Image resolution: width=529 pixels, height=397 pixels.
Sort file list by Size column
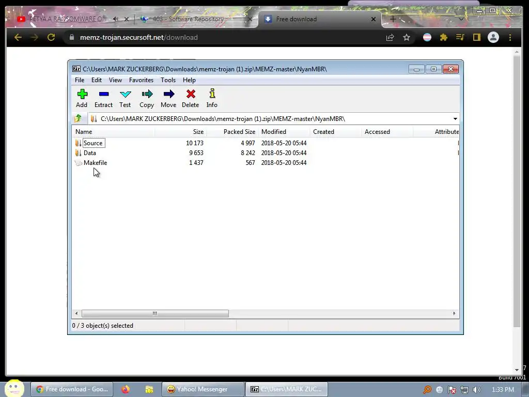[x=180, y=132]
